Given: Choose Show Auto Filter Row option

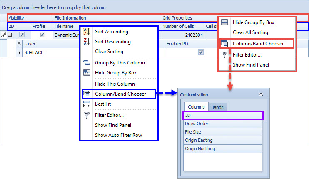Looking at the screenshot, I should pos(117,135).
